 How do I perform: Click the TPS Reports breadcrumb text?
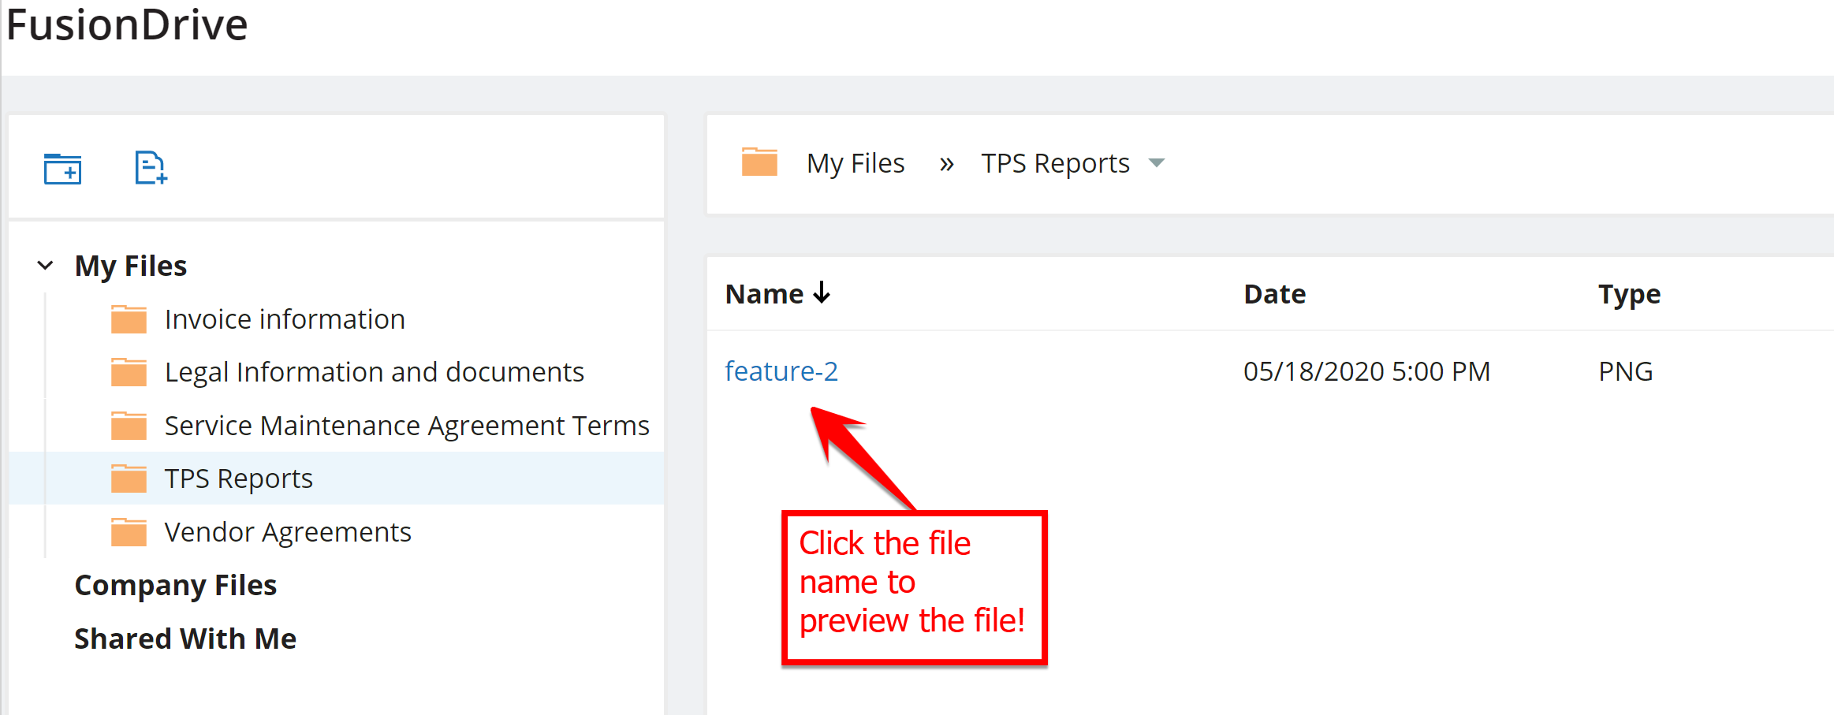pos(1055,163)
